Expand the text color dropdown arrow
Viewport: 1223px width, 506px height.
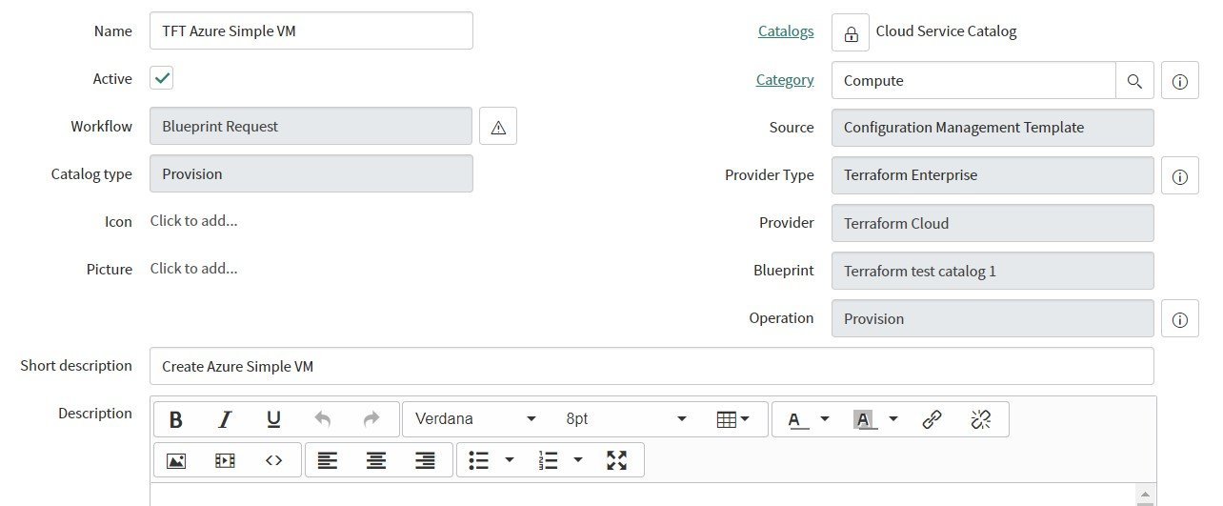click(825, 419)
